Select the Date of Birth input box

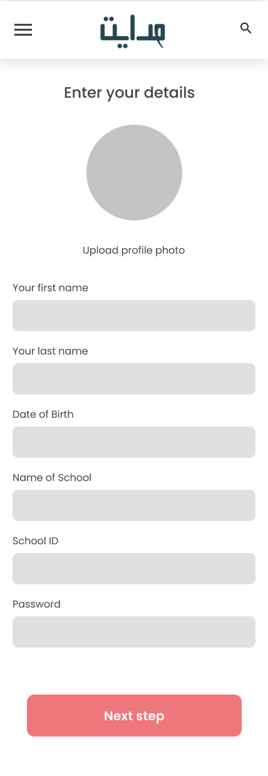point(134,442)
